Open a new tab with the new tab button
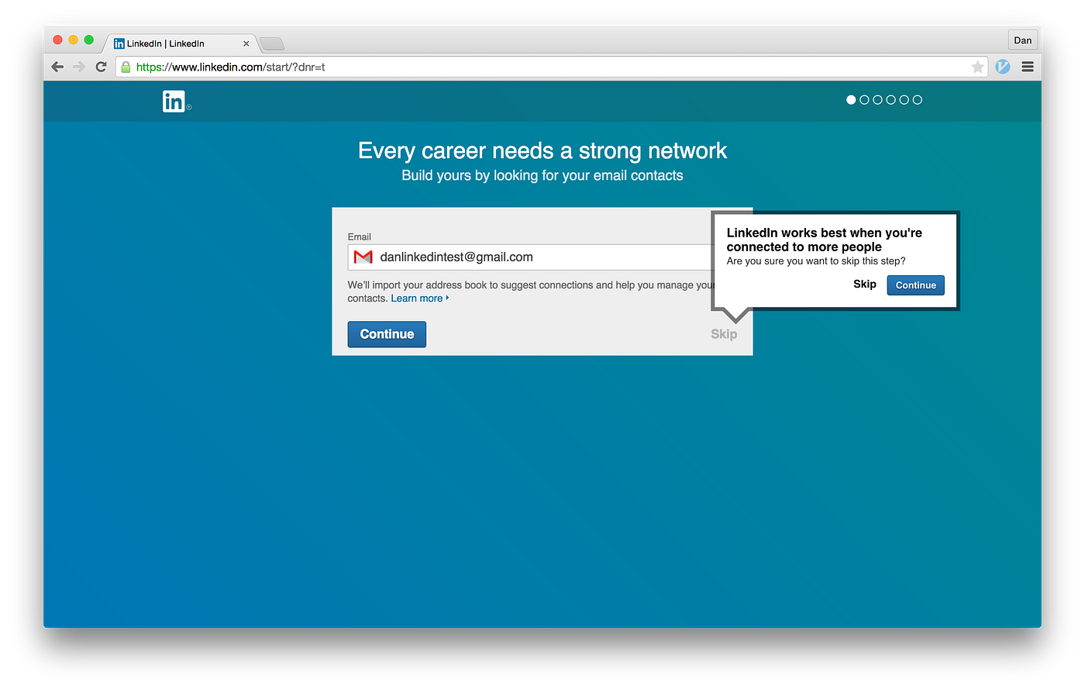This screenshot has width=1085, height=690. 272,43
